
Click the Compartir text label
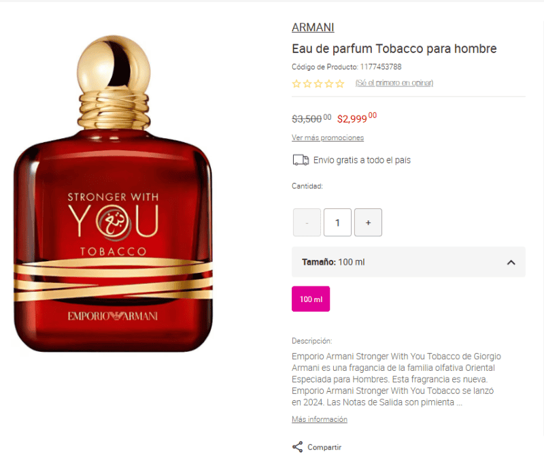(x=324, y=447)
